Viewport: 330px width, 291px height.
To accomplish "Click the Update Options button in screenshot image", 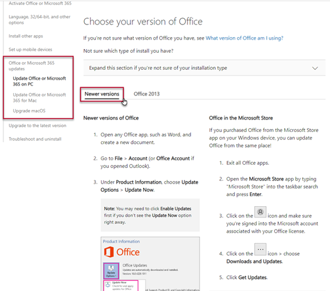I will pos(111,271).
